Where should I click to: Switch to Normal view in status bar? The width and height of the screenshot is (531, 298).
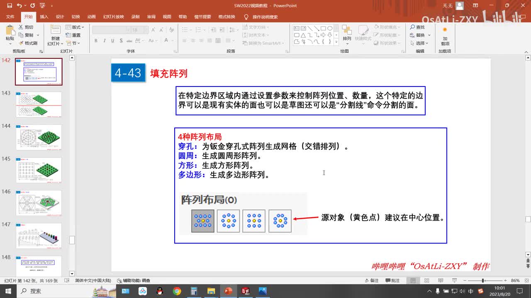(413, 281)
